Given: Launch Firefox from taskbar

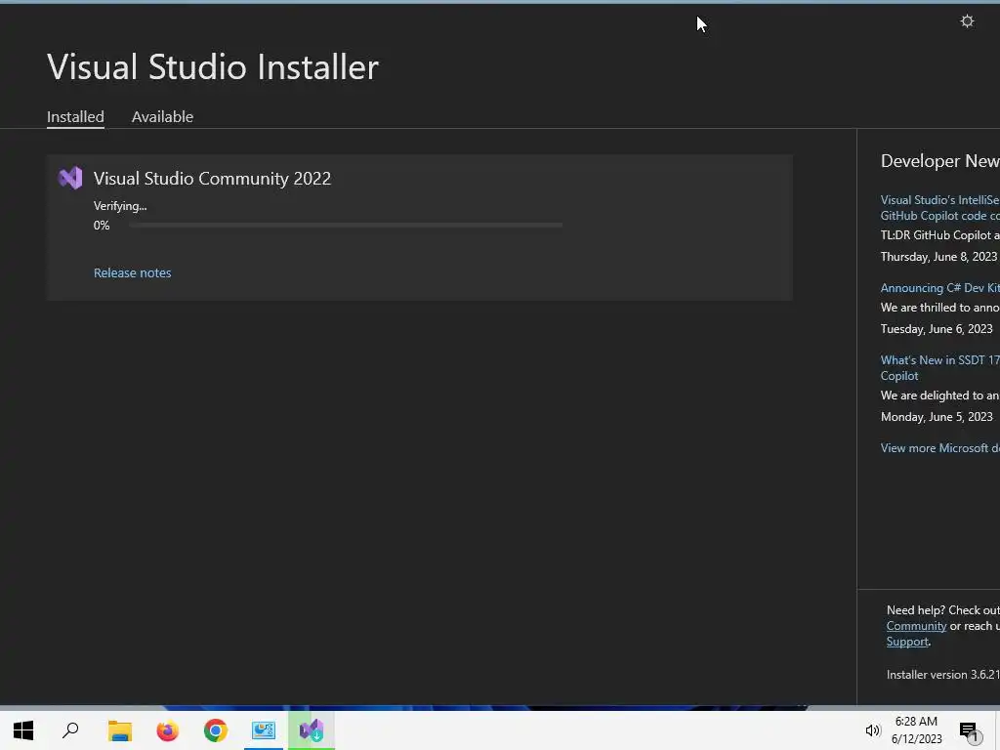Looking at the screenshot, I should (167, 730).
